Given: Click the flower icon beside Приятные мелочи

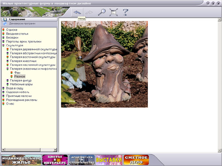Looking at the screenshot, I should (4, 96).
